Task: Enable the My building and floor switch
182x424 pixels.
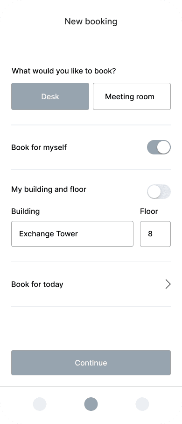Action: pyautogui.click(x=159, y=192)
